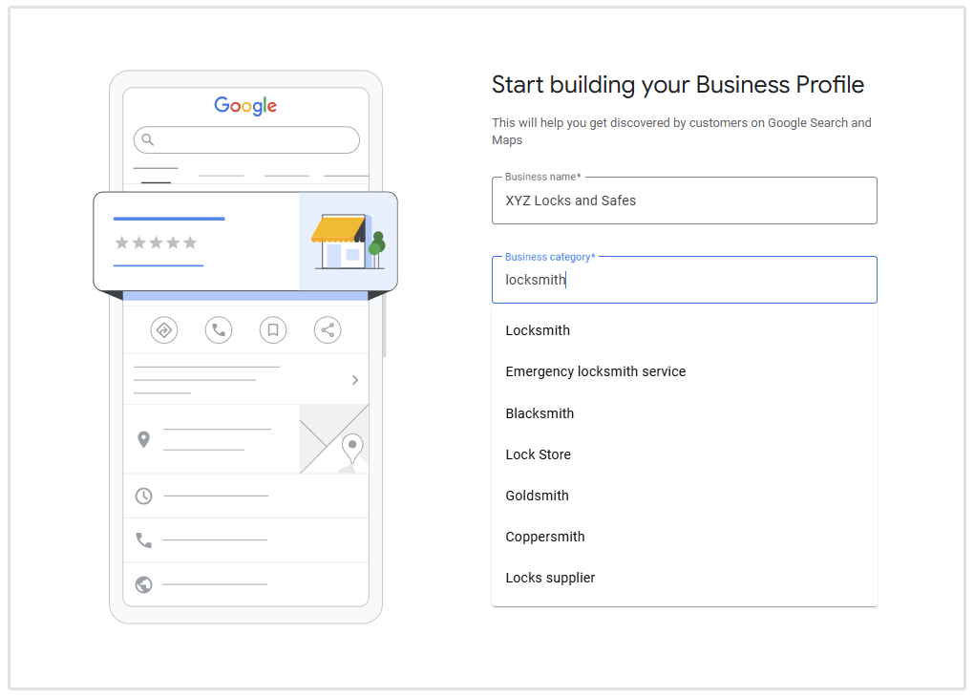974x697 pixels.
Task: Click the bookmark save icon
Action: point(273,330)
